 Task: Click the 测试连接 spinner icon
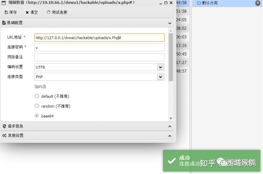coord(48,12)
